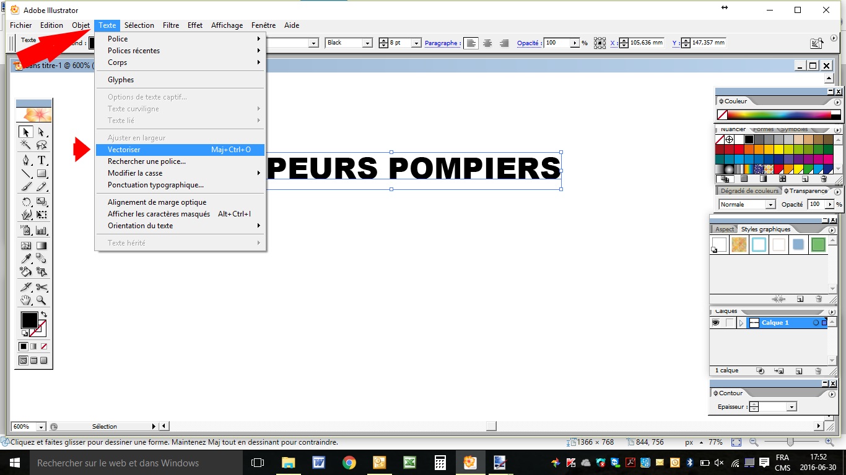
Task: Click the X position field 105,636 mm
Action: [647, 43]
